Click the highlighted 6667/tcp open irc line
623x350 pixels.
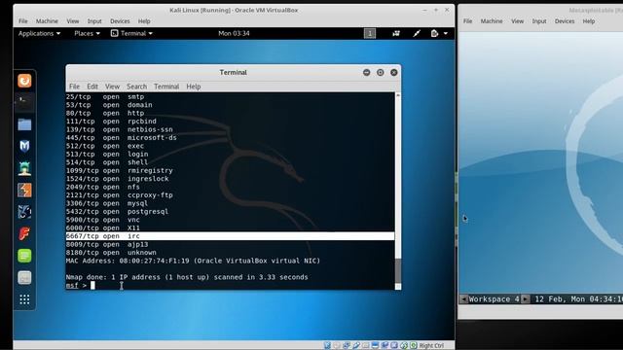(x=230, y=236)
